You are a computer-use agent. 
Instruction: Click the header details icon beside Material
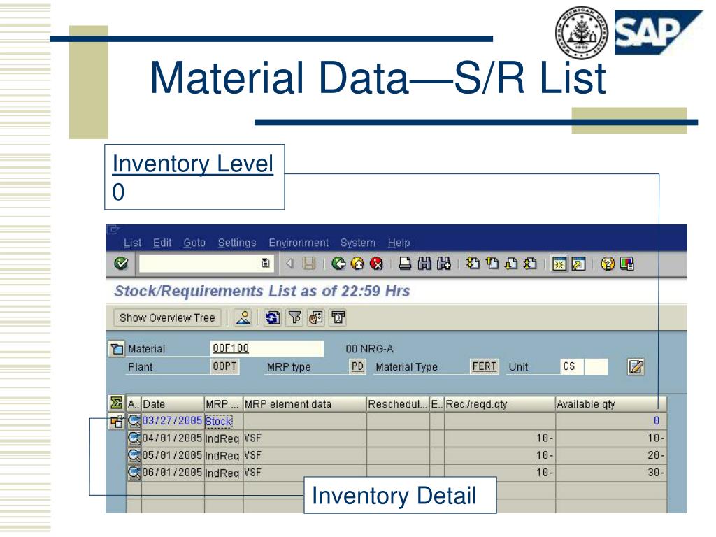coord(117,349)
